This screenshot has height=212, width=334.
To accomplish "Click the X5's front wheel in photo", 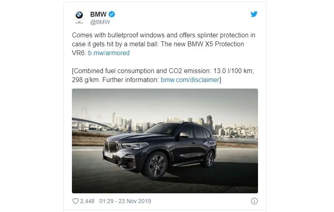I will click(x=157, y=165).
